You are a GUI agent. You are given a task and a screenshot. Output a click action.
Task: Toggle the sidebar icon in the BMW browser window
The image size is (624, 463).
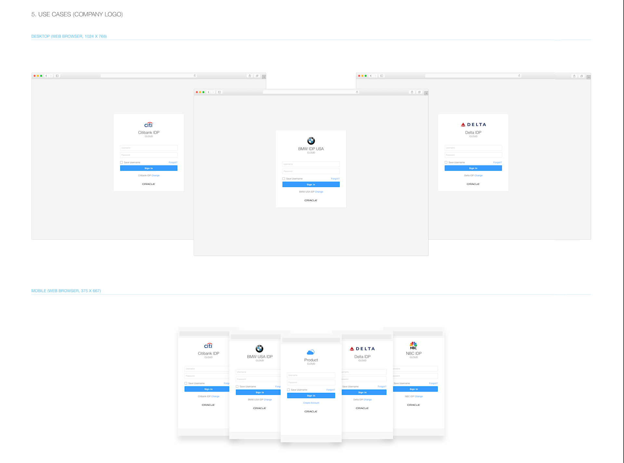(x=219, y=92)
